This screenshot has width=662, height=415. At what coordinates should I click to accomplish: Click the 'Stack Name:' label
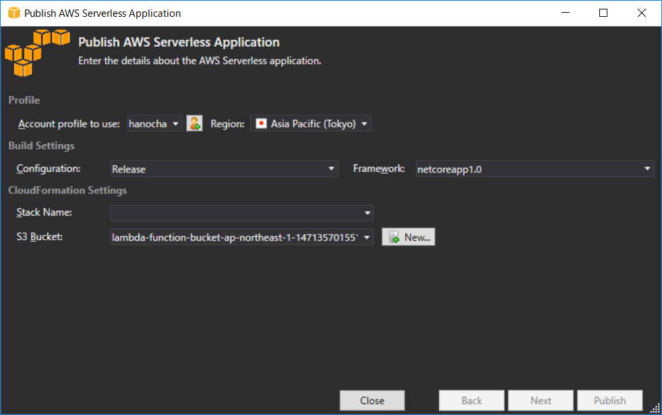click(44, 212)
